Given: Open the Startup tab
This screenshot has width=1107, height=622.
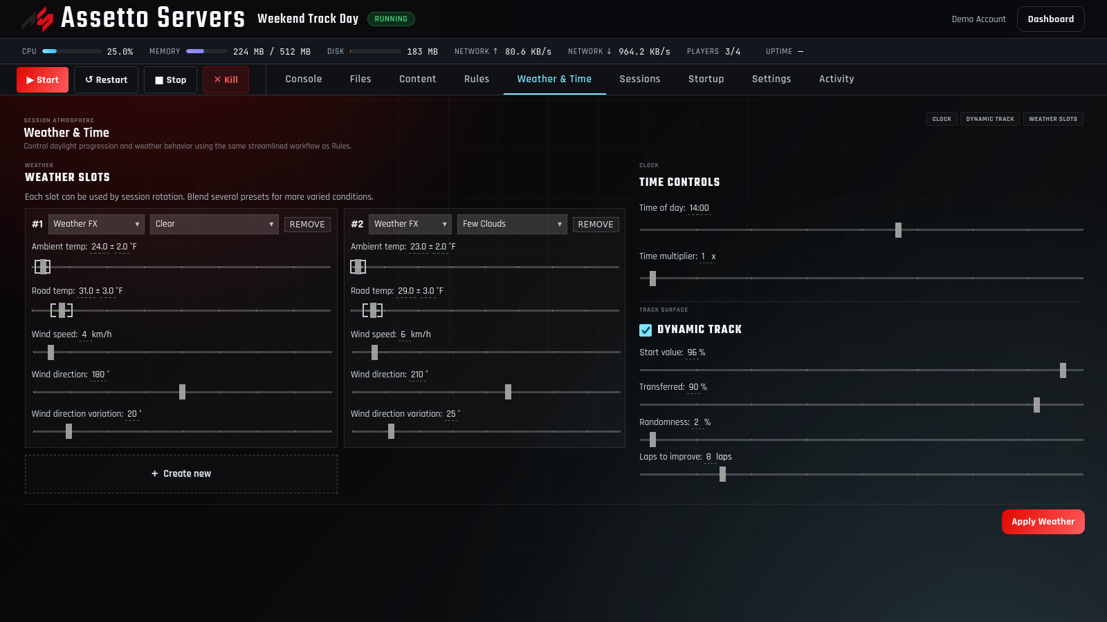Looking at the screenshot, I should coord(706,79).
